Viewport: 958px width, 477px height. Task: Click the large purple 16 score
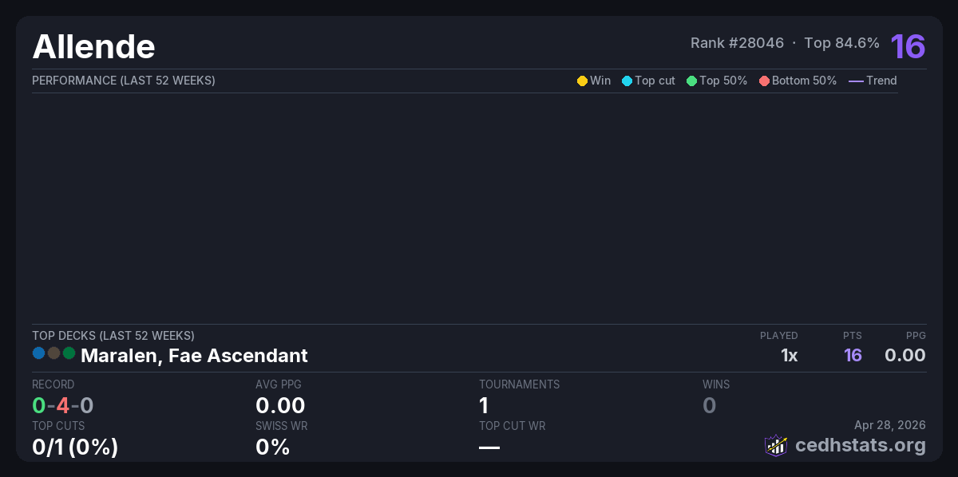coord(908,46)
